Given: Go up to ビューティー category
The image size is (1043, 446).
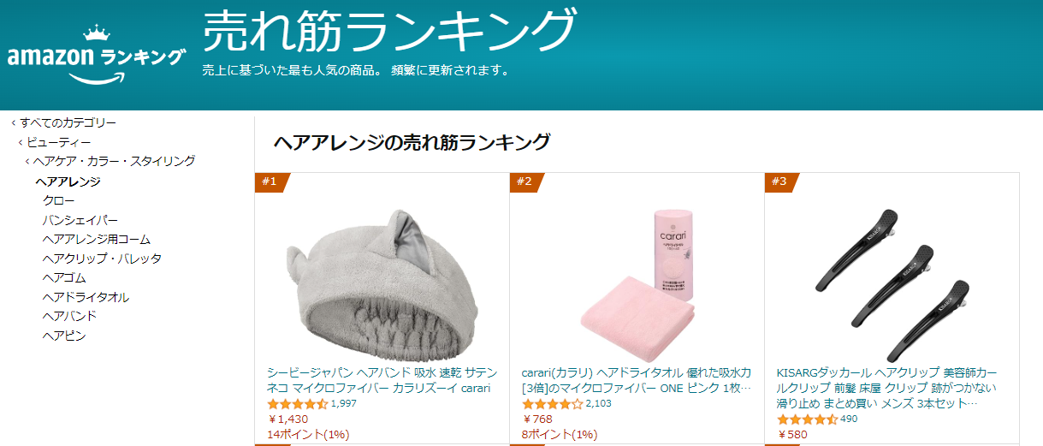Looking at the screenshot, I should point(58,142).
